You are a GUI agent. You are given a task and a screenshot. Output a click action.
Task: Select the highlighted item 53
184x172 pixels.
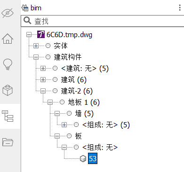pyautogui.click(x=93, y=158)
